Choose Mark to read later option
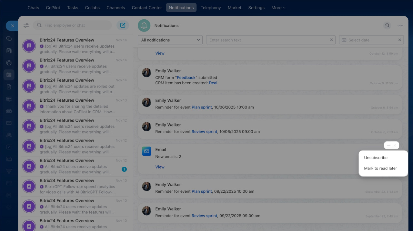This screenshot has width=413, height=231. [x=380, y=168]
